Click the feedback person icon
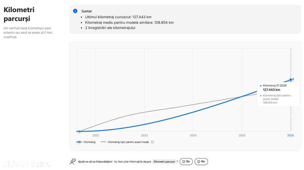Viewport: 304px width, 170px height. click(x=73, y=162)
